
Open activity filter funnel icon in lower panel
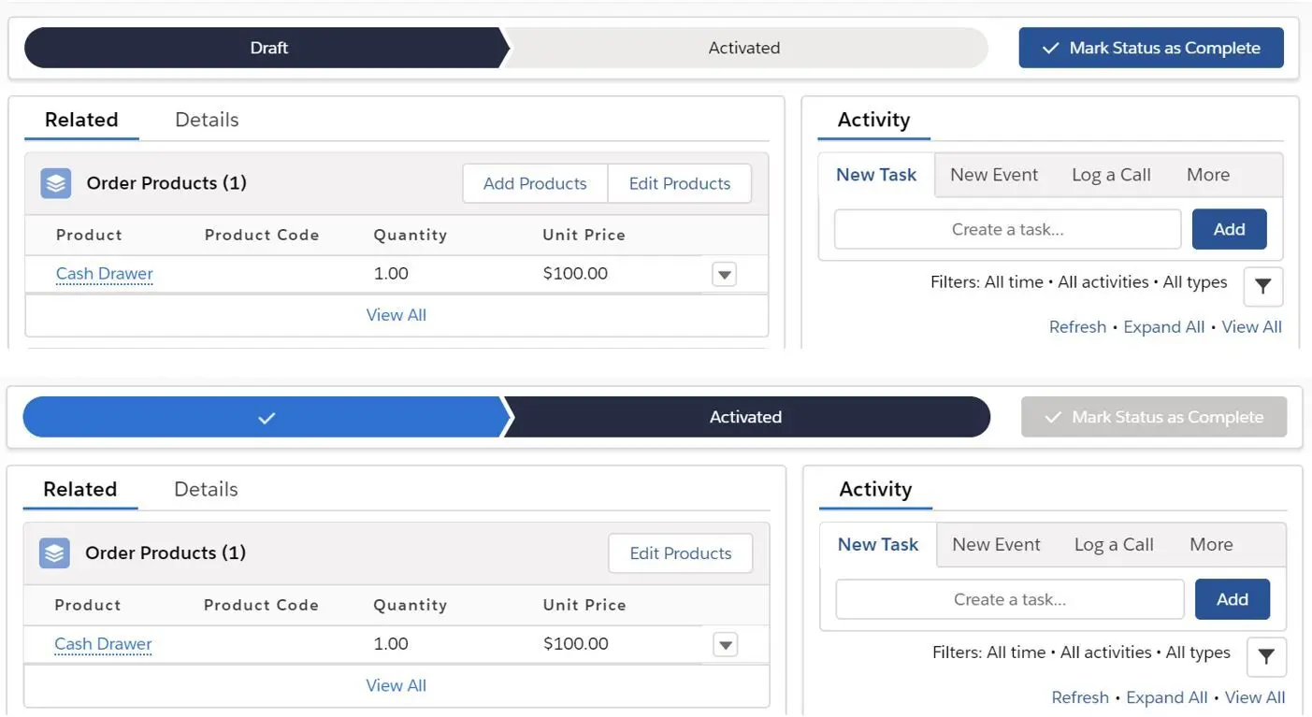coord(1266,657)
